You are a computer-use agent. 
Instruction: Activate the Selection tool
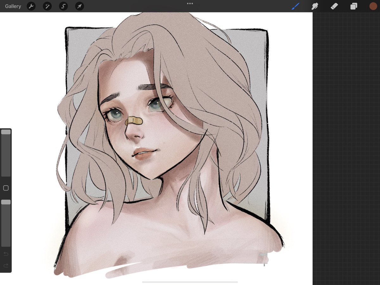(63, 6)
